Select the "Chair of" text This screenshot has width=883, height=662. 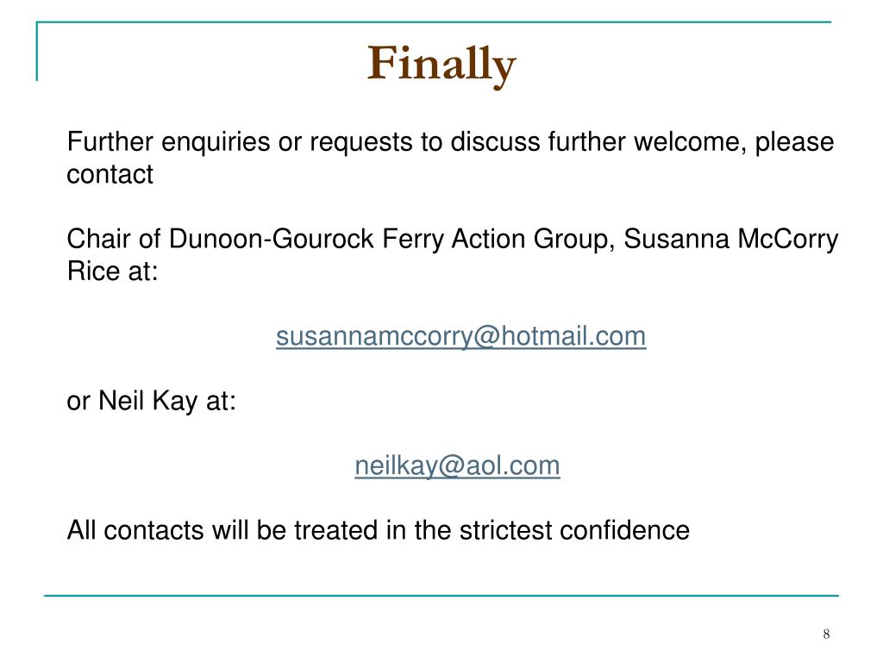pyautogui.click(x=114, y=239)
